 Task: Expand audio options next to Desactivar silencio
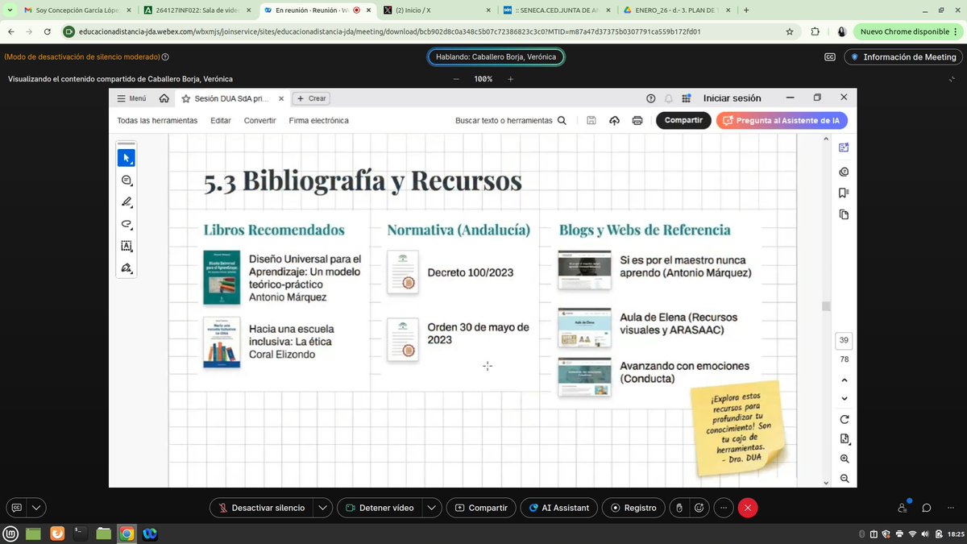point(323,508)
